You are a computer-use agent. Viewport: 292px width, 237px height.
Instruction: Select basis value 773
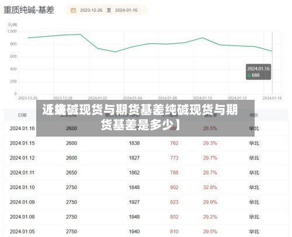point(174,158)
